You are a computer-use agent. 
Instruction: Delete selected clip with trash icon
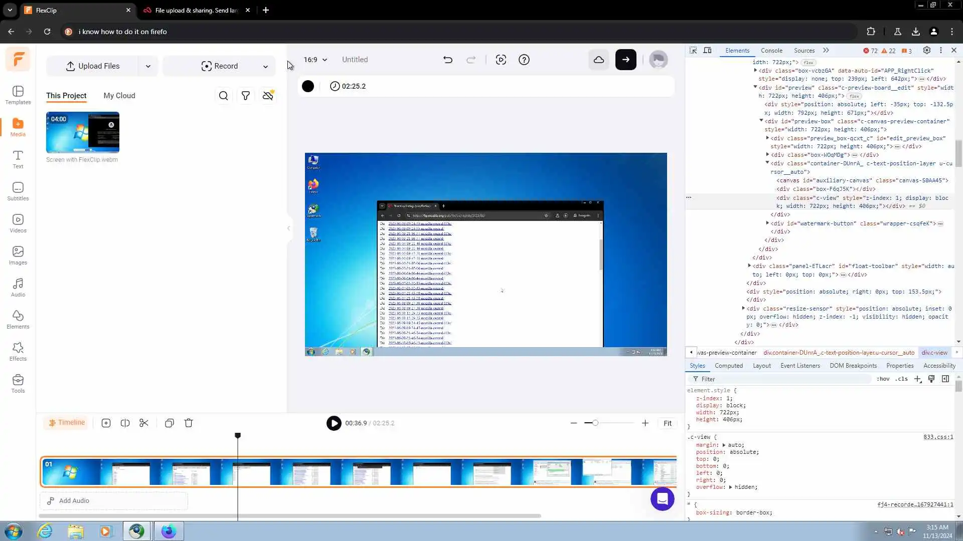coord(189,423)
